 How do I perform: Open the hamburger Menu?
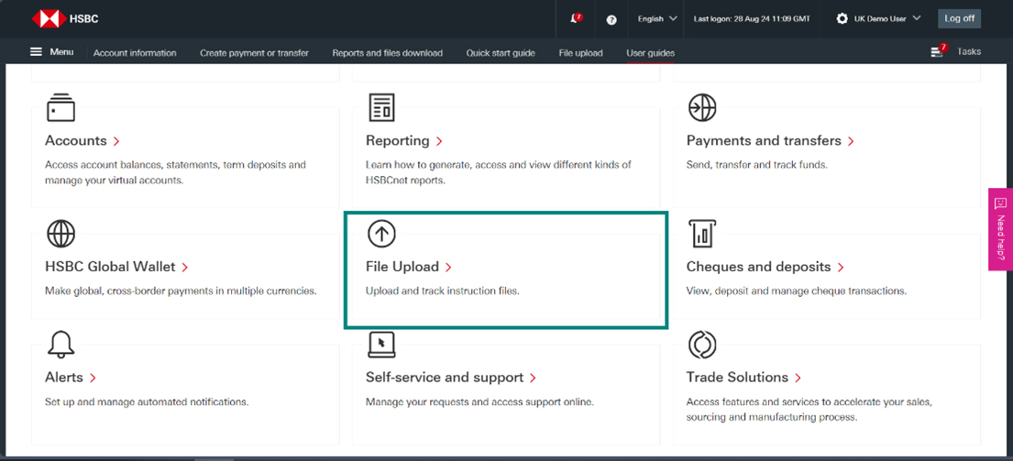pos(51,52)
